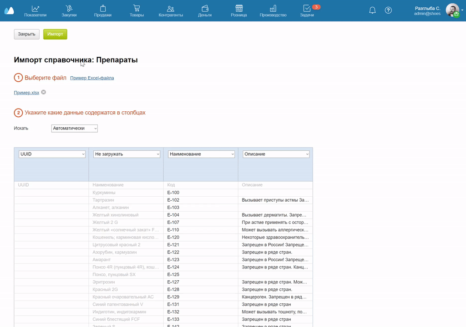Open the notifications bell
Screen dimensions: 466x327
(372, 10)
